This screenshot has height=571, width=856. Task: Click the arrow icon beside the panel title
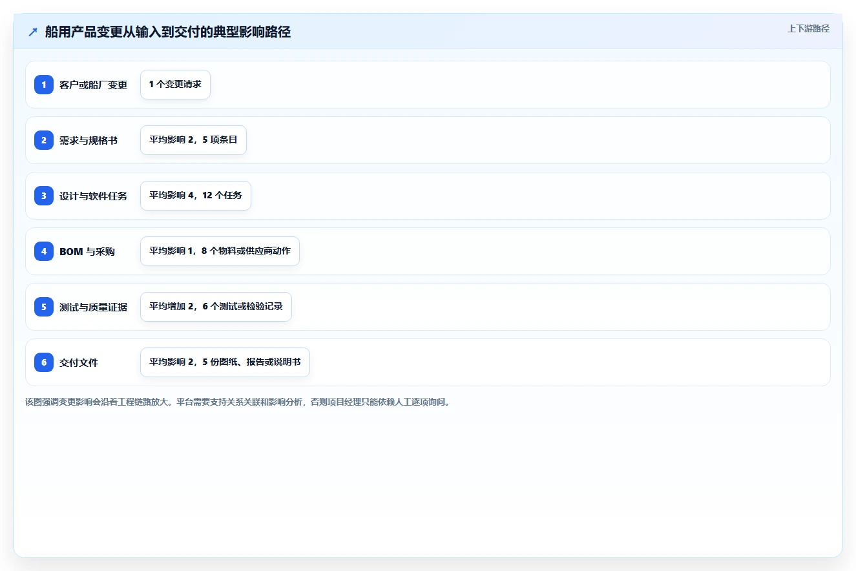33,32
